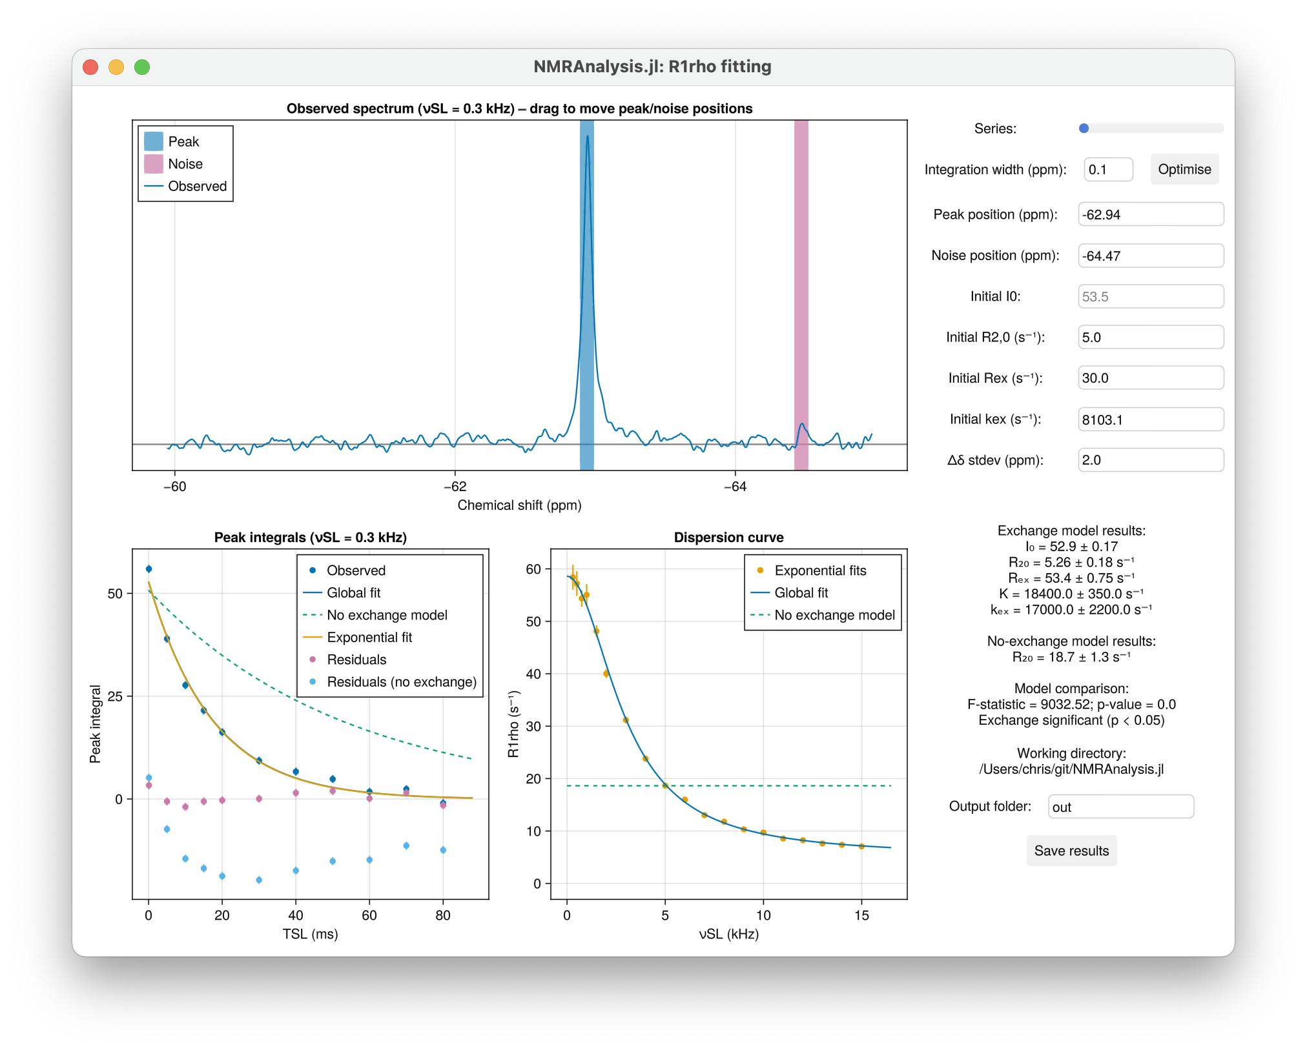Screen dimensions: 1307x1052
Task: Select the Peak position input field
Action: (1150, 214)
